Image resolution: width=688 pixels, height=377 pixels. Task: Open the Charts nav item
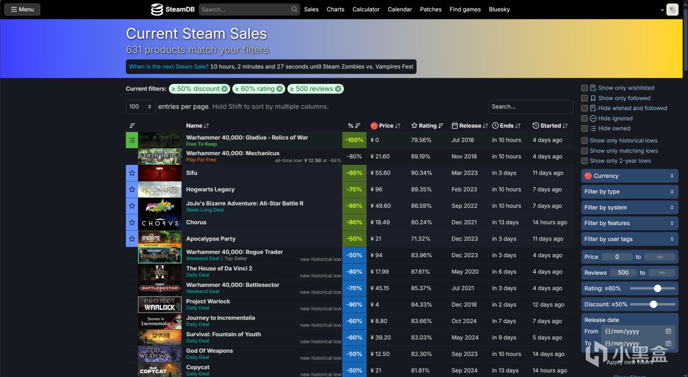click(x=335, y=9)
